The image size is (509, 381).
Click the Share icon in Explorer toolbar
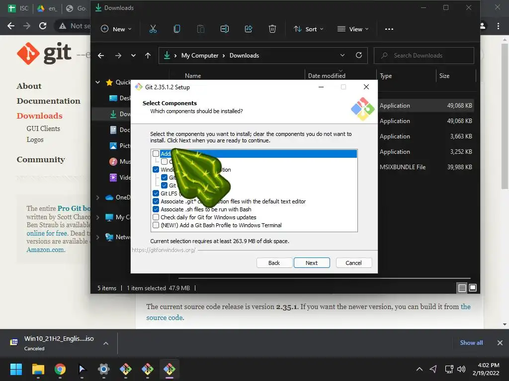(x=249, y=29)
